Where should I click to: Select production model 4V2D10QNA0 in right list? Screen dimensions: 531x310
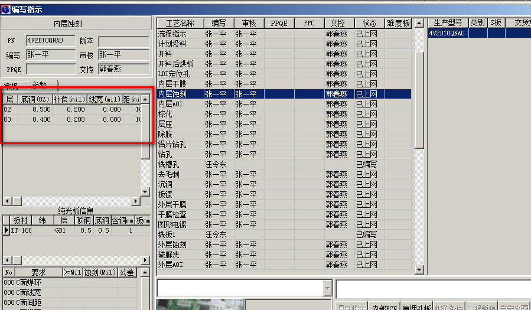[447, 33]
